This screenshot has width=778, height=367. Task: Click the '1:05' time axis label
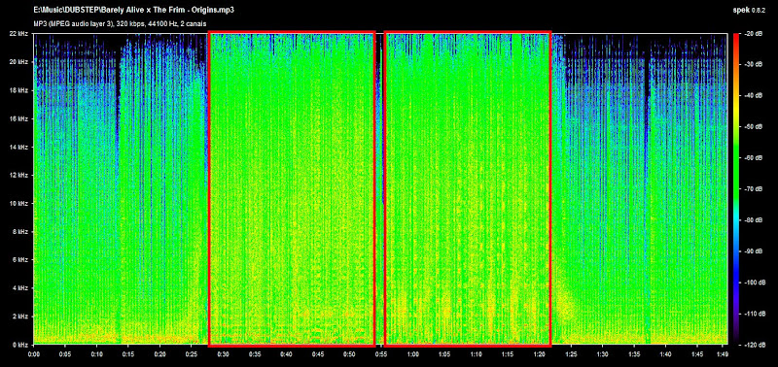tap(444, 354)
